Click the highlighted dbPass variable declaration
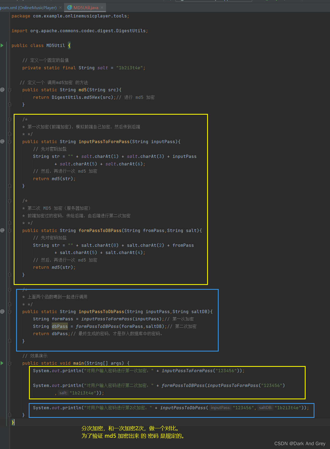The image size is (330, 449). pos(60,327)
